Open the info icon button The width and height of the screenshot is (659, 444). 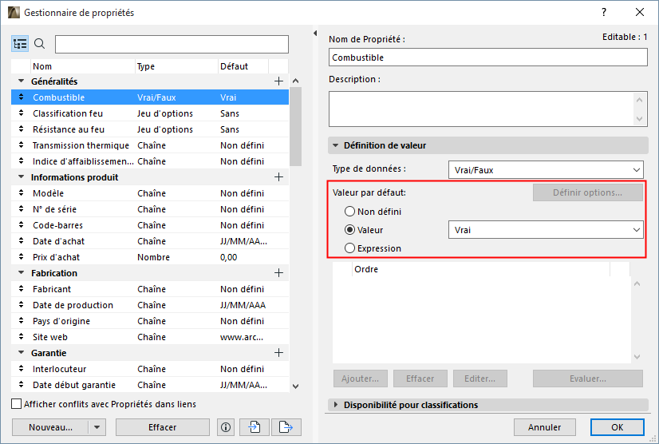(226, 427)
